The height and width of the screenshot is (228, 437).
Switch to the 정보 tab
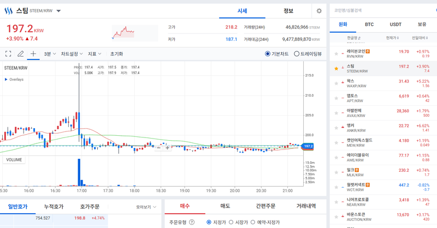(x=288, y=11)
